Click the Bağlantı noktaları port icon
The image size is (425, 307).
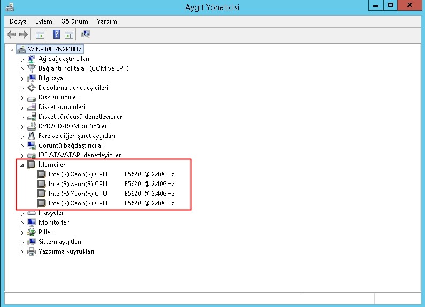pos(32,68)
